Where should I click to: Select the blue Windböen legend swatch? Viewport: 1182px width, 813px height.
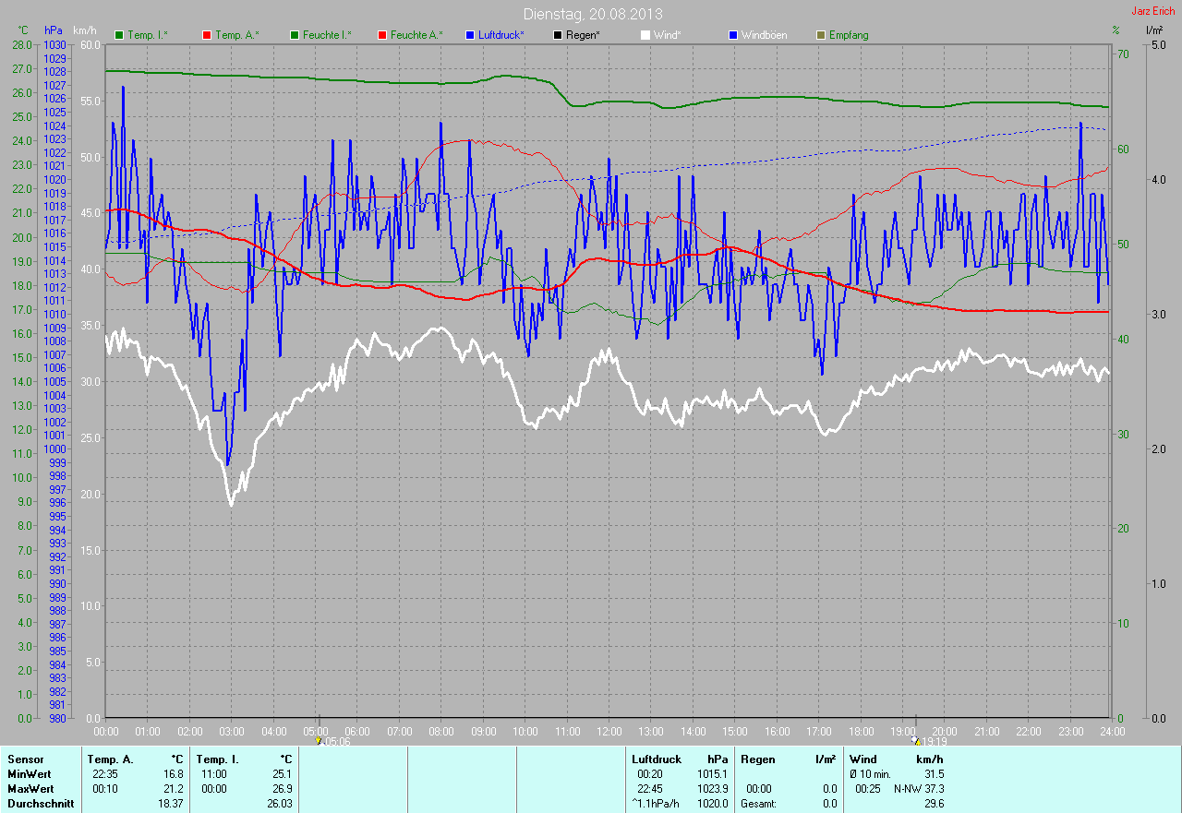pyautogui.click(x=733, y=35)
